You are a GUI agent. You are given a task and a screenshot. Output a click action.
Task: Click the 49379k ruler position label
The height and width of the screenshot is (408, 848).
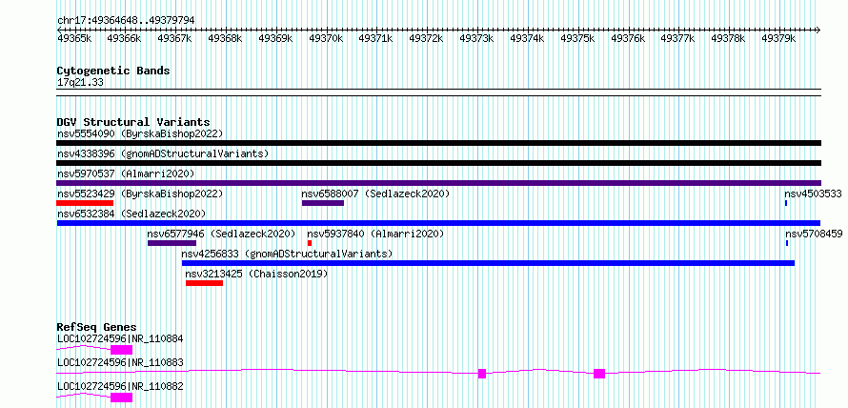coord(778,38)
